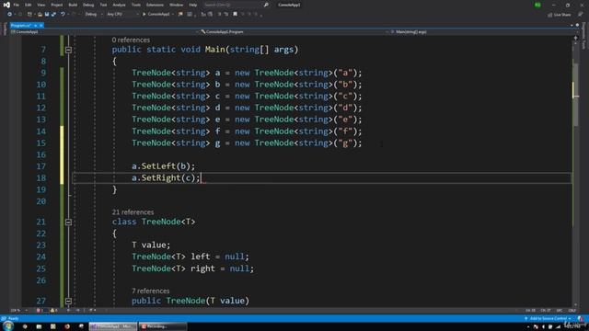Open the ConsoleApp1 project navigation dropdown

click(x=104, y=32)
